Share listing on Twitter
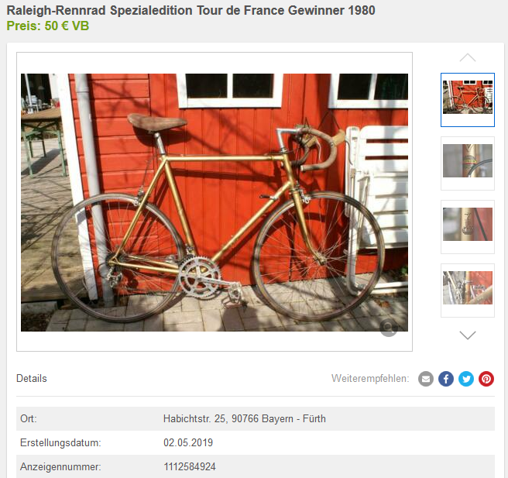 click(466, 379)
